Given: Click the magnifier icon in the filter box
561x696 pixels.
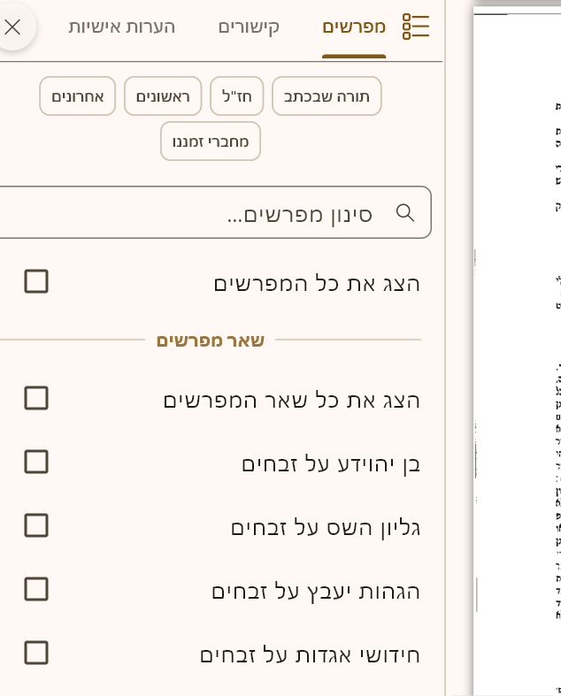Looking at the screenshot, I should pyautogui.click(x=405, y=212).
